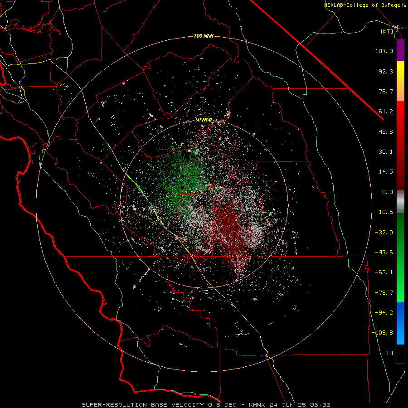Click the -32.0 velocity scale value
Image resolution: width=408 pixels, height=408 pixels.
384,233
